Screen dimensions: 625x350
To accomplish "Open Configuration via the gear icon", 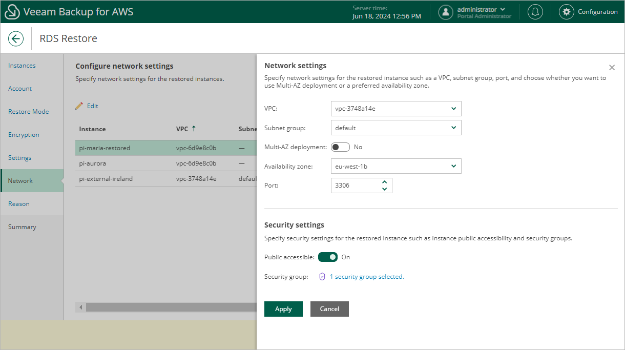I will [x=566, y=12].
